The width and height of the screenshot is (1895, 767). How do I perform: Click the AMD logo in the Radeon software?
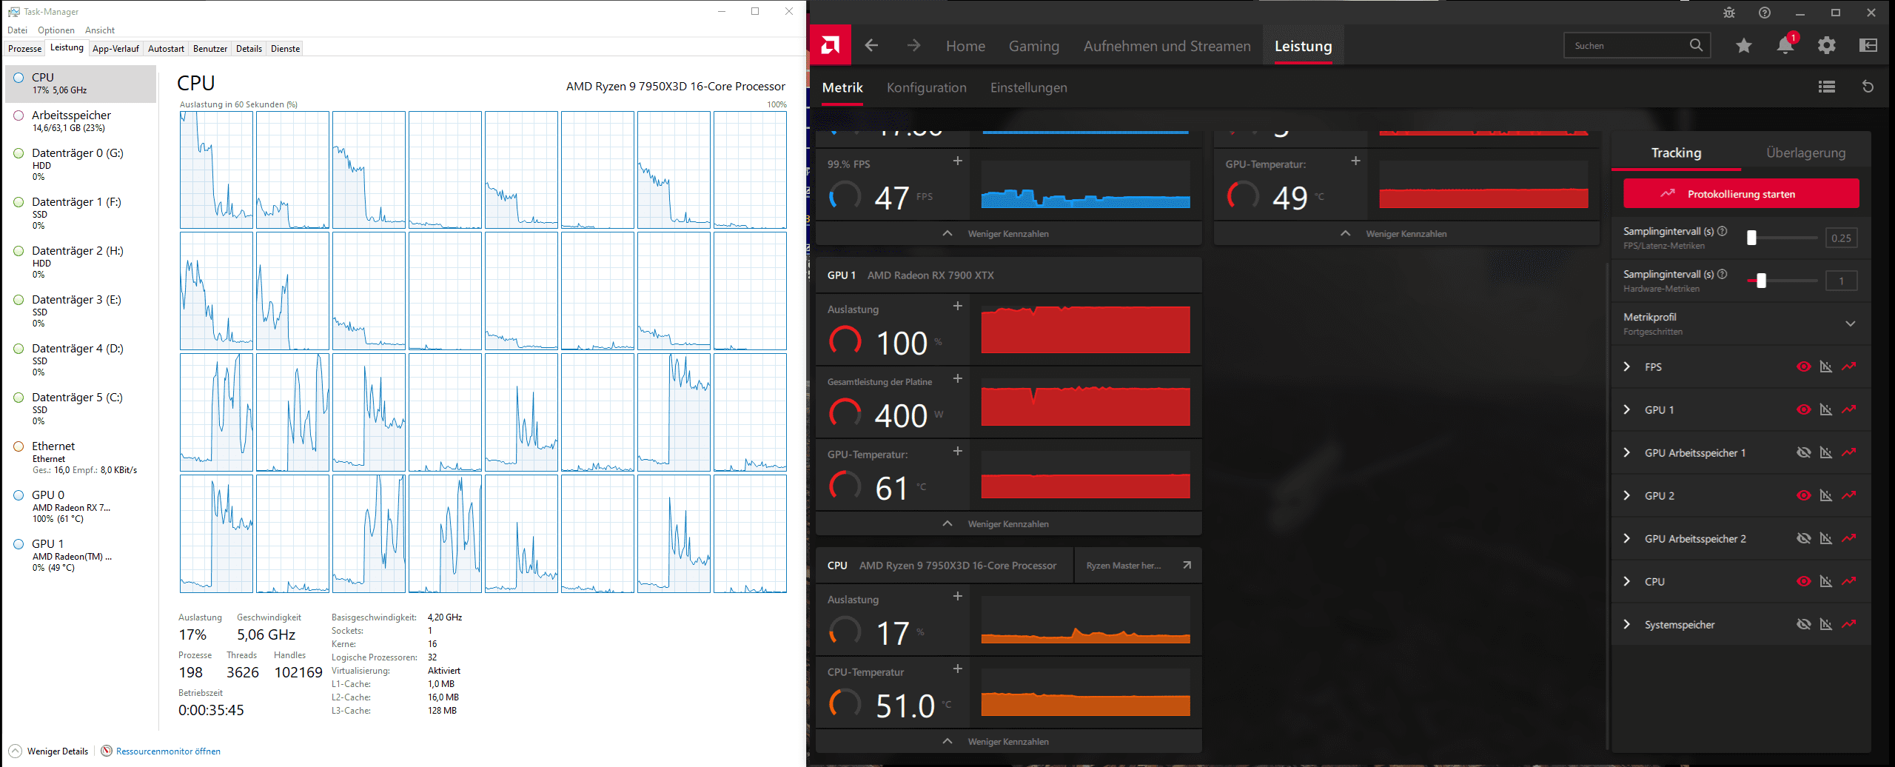[x=831, y=45]
